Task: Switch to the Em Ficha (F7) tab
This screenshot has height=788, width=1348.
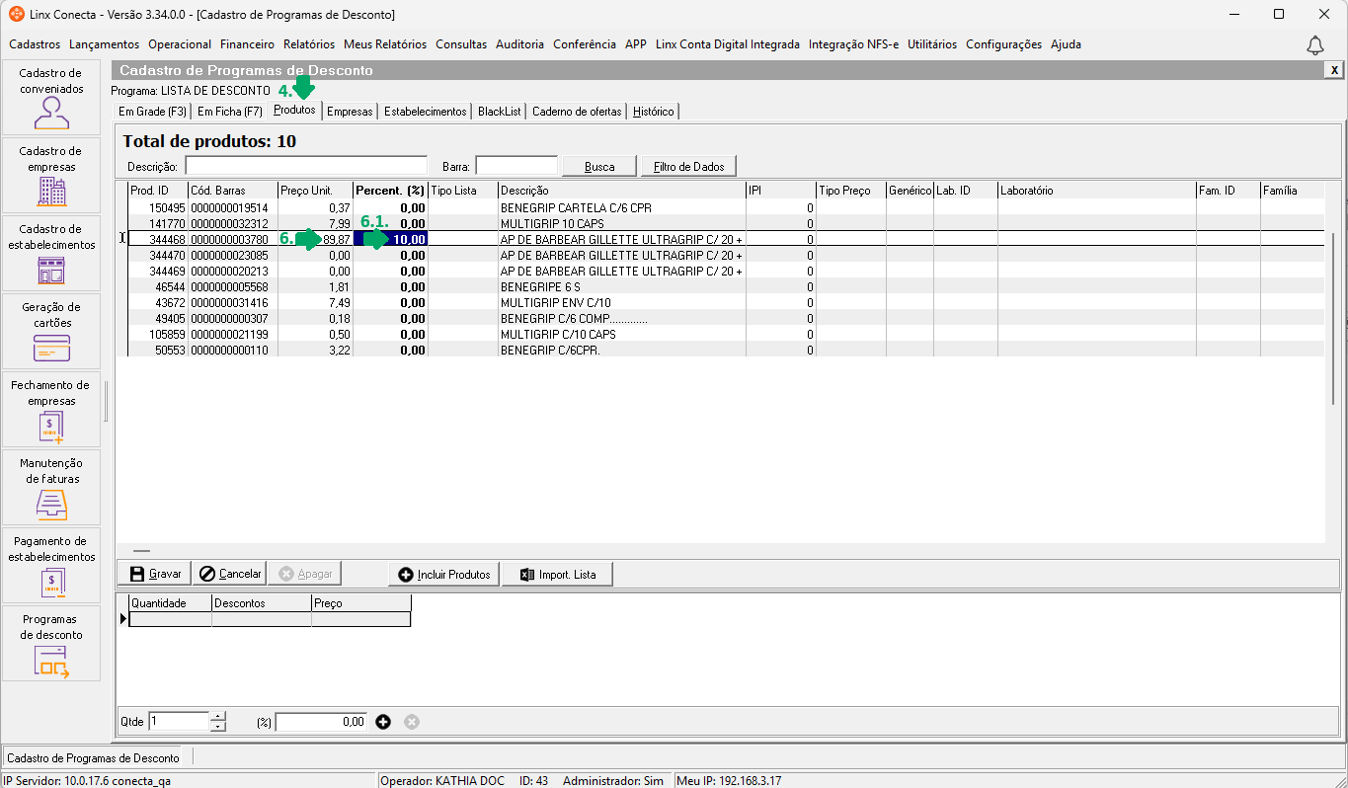Action: (230, 112)
